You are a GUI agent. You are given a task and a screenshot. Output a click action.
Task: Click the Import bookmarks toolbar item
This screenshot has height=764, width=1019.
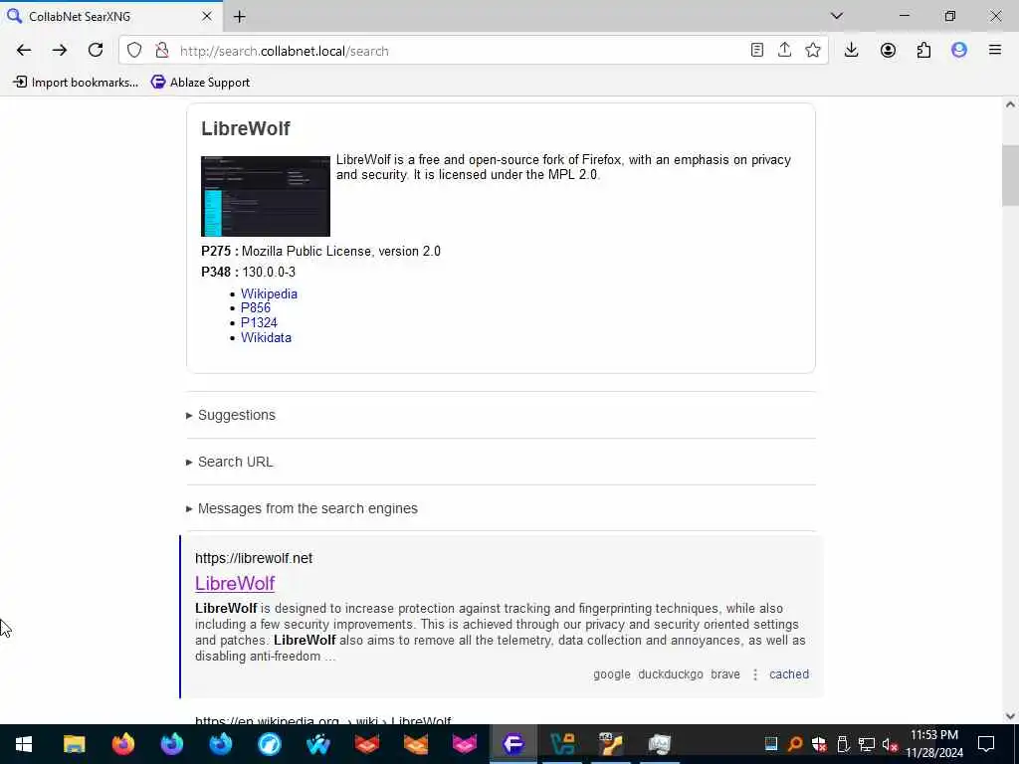(x=76, y=82)
